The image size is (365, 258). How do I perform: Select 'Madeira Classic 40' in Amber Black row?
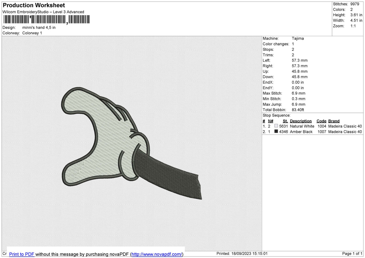345,131
